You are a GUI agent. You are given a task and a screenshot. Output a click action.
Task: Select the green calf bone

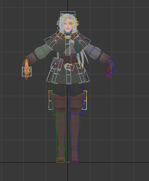61,131
